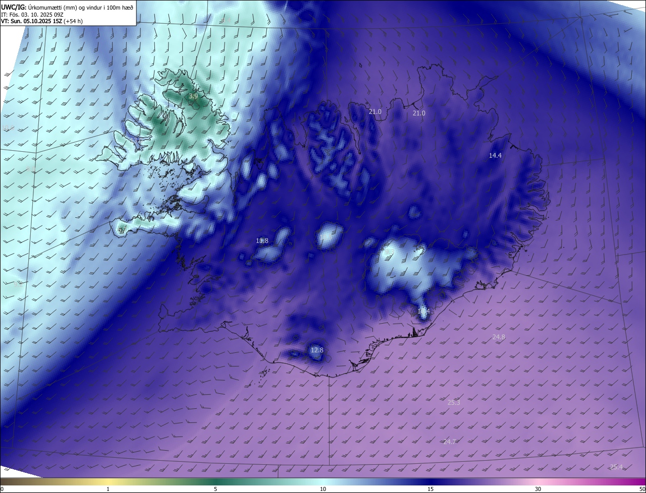Pick the dark green color bar segment above 5
This screenshot has height=493, width=646.
coord(216,482)
